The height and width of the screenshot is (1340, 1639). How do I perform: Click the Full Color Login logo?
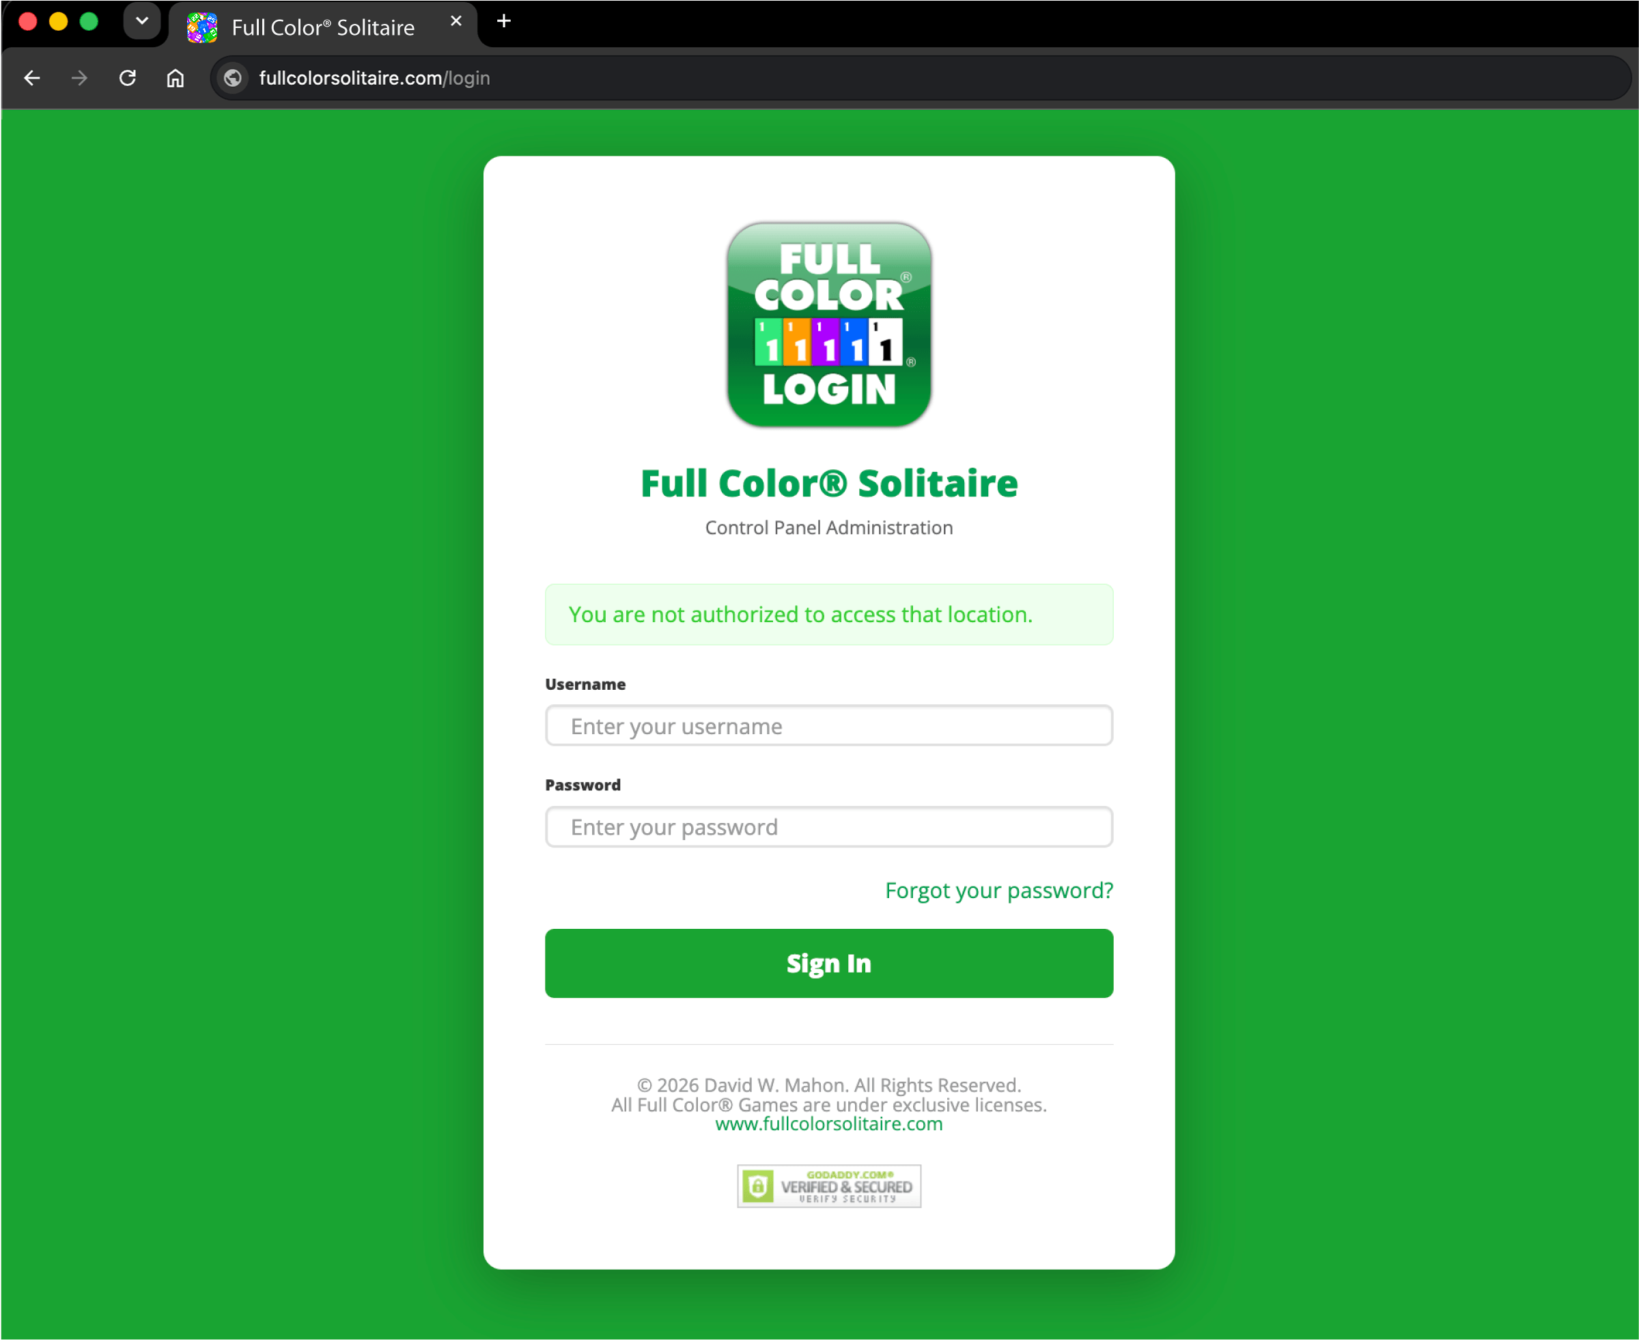tap(829, 324)
